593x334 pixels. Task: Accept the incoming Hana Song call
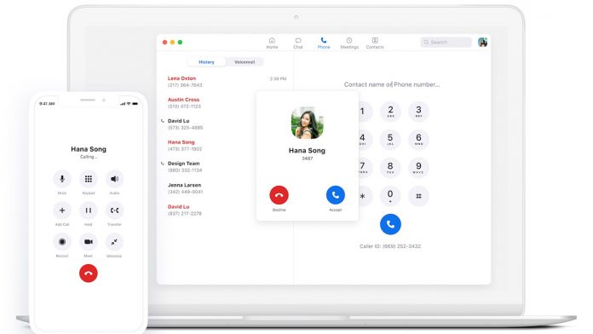click(336, 195)
